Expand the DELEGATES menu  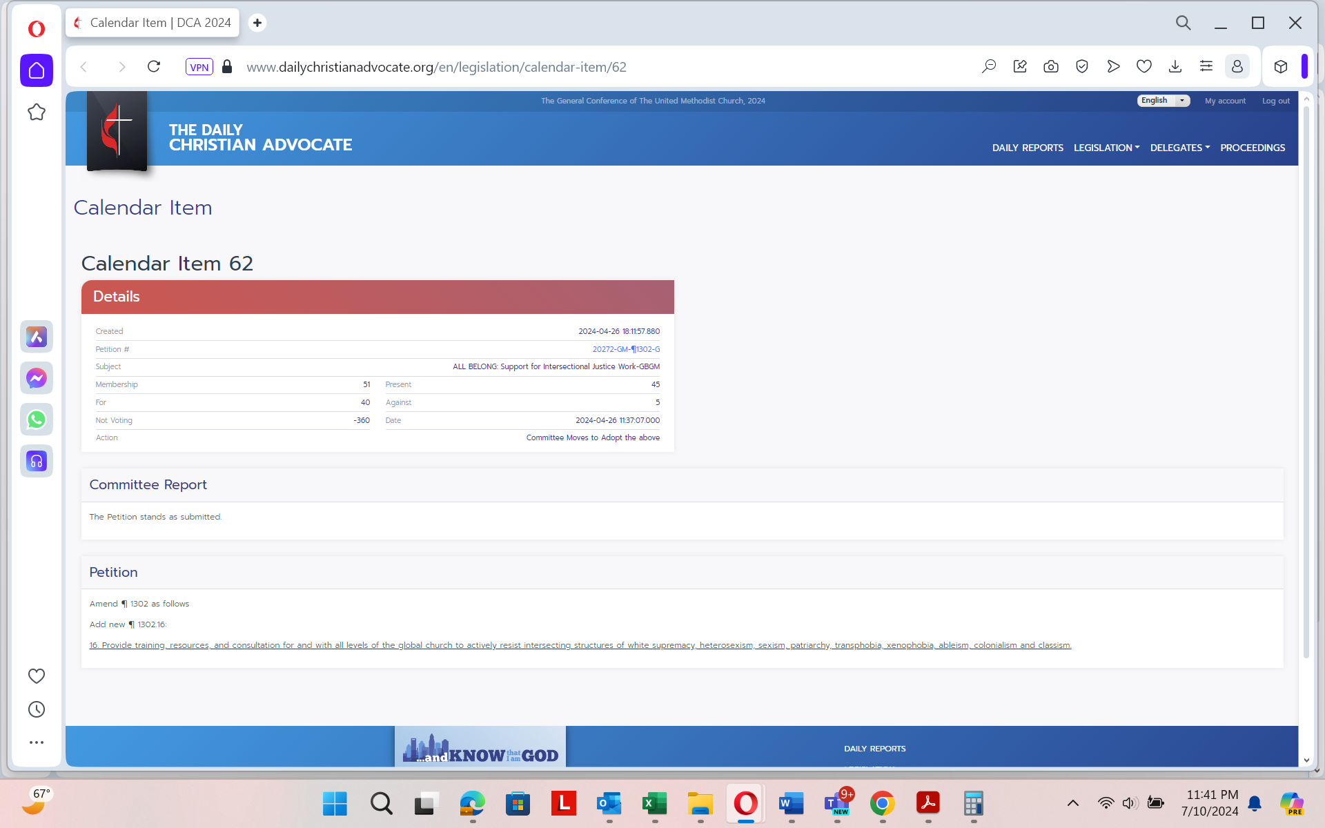pyautogui.click(x=1179, y=148)
